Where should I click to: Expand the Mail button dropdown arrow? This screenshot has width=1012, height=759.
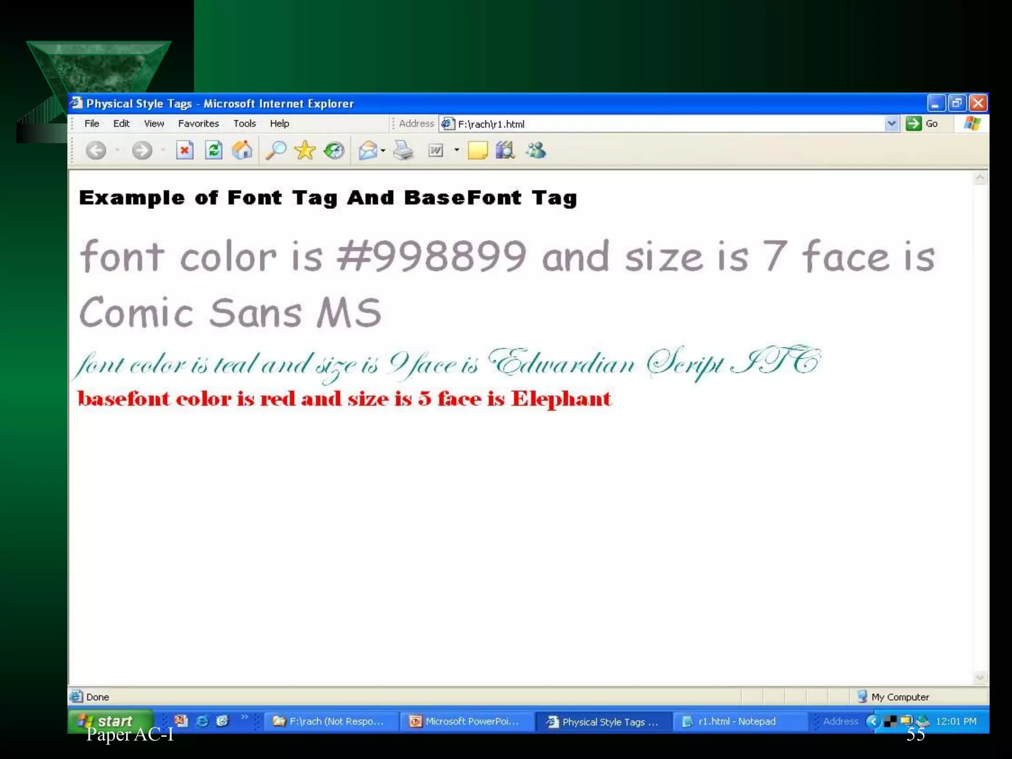[x=383, y=150]
